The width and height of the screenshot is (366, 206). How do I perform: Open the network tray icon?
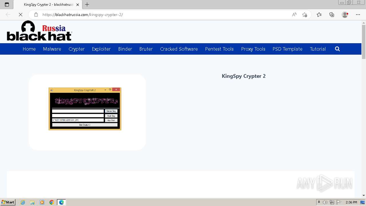332,202
